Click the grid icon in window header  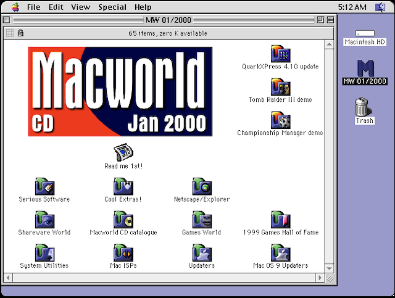point(10,33)
